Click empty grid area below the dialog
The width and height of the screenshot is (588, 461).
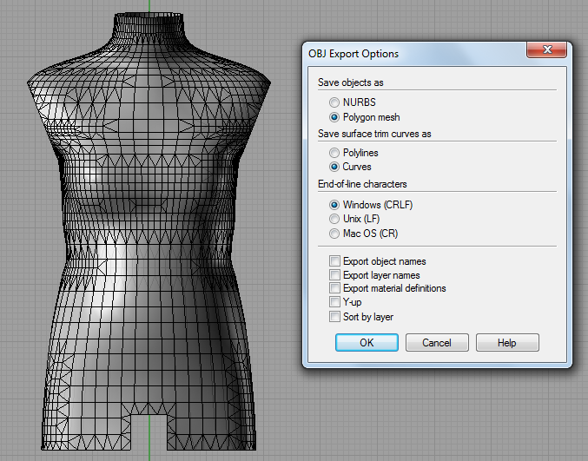pyautogui.click(x=434, y=417)
